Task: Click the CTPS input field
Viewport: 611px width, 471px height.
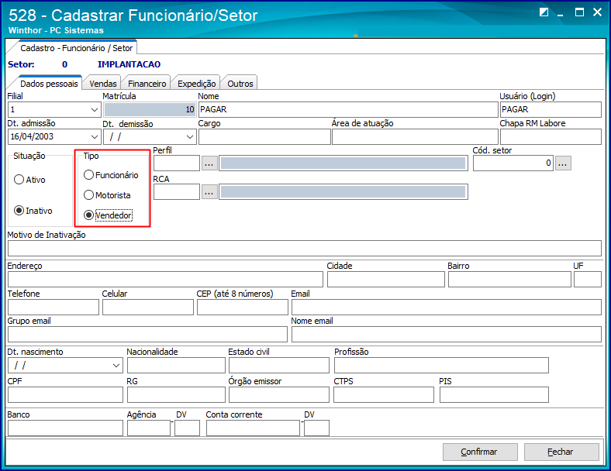Action: (384, 395)
